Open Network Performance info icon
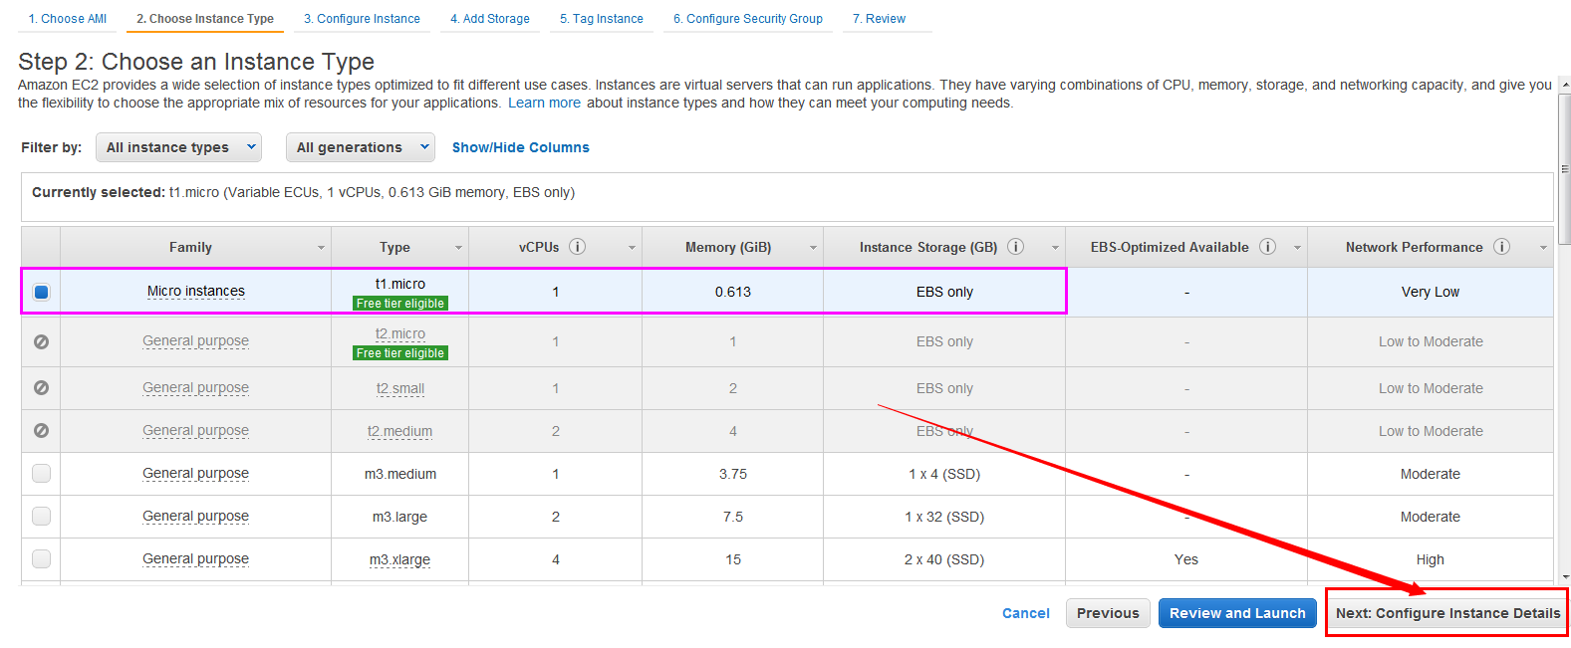This screenshot has width=1571, height=648. (x=1501, y=247)
